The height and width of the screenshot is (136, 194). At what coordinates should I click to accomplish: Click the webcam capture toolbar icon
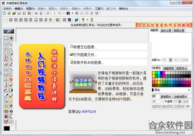[x=41, y=13]
